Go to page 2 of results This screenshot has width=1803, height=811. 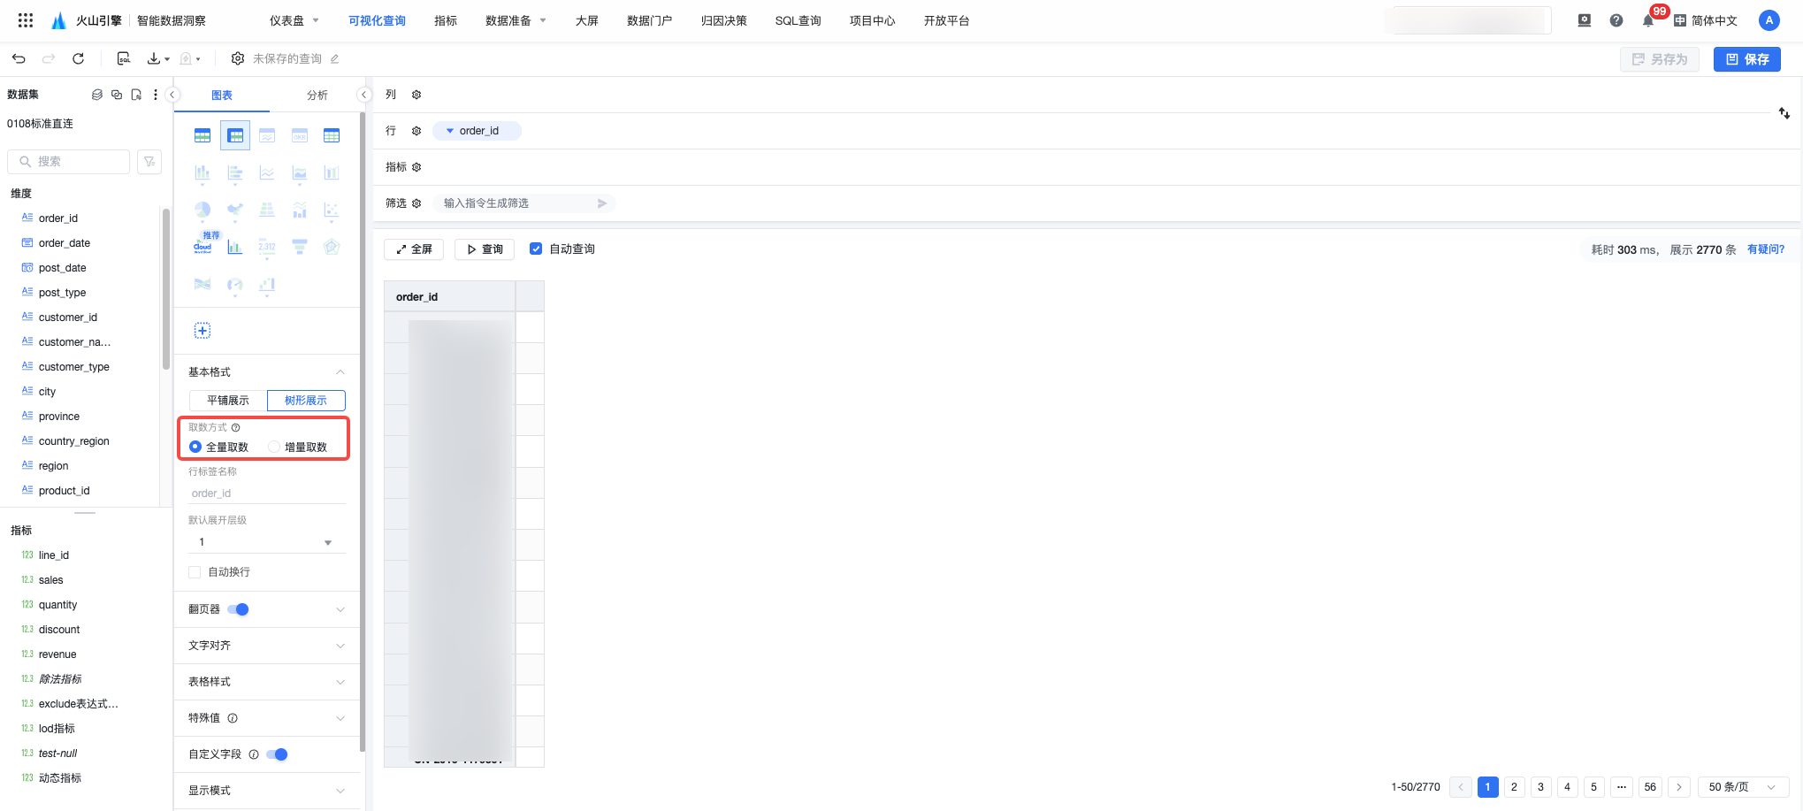[x=1515, y=787]
